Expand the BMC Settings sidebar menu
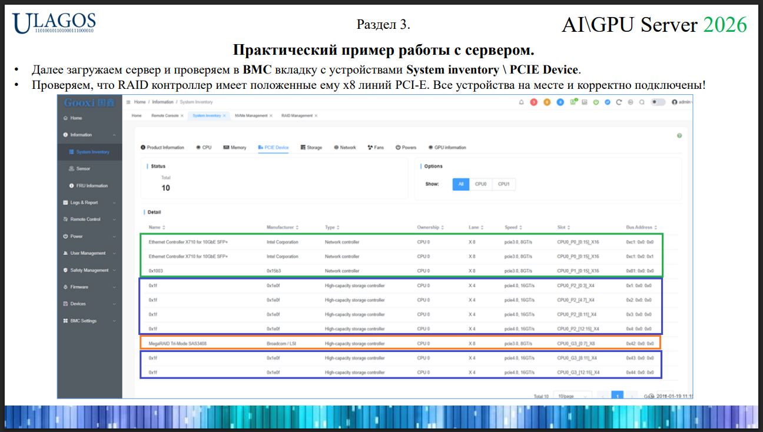This screenshot has height=432, width=763. (89, 321)
